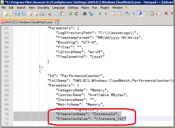Click the Zoom In magnifier icon
The image size is (175, 128).
(x=99, y=14)
